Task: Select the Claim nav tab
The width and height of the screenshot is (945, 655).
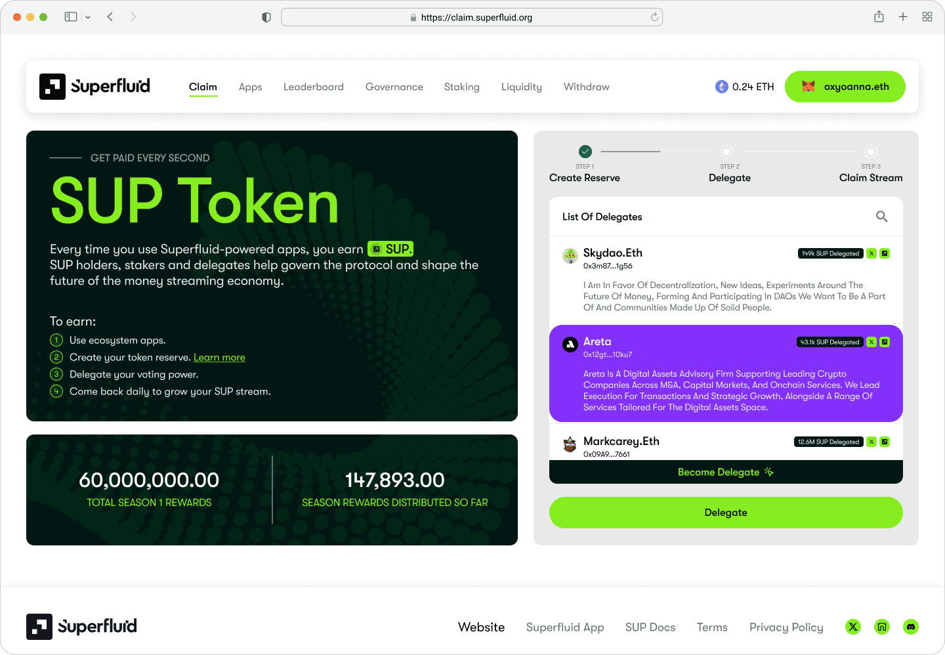Action: [x=203, y=87]
